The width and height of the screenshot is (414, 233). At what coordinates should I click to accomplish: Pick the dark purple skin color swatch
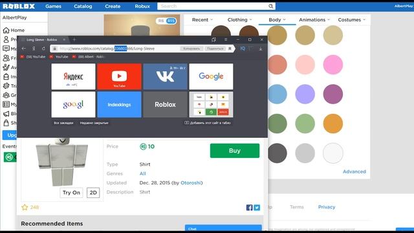point(333,94)
